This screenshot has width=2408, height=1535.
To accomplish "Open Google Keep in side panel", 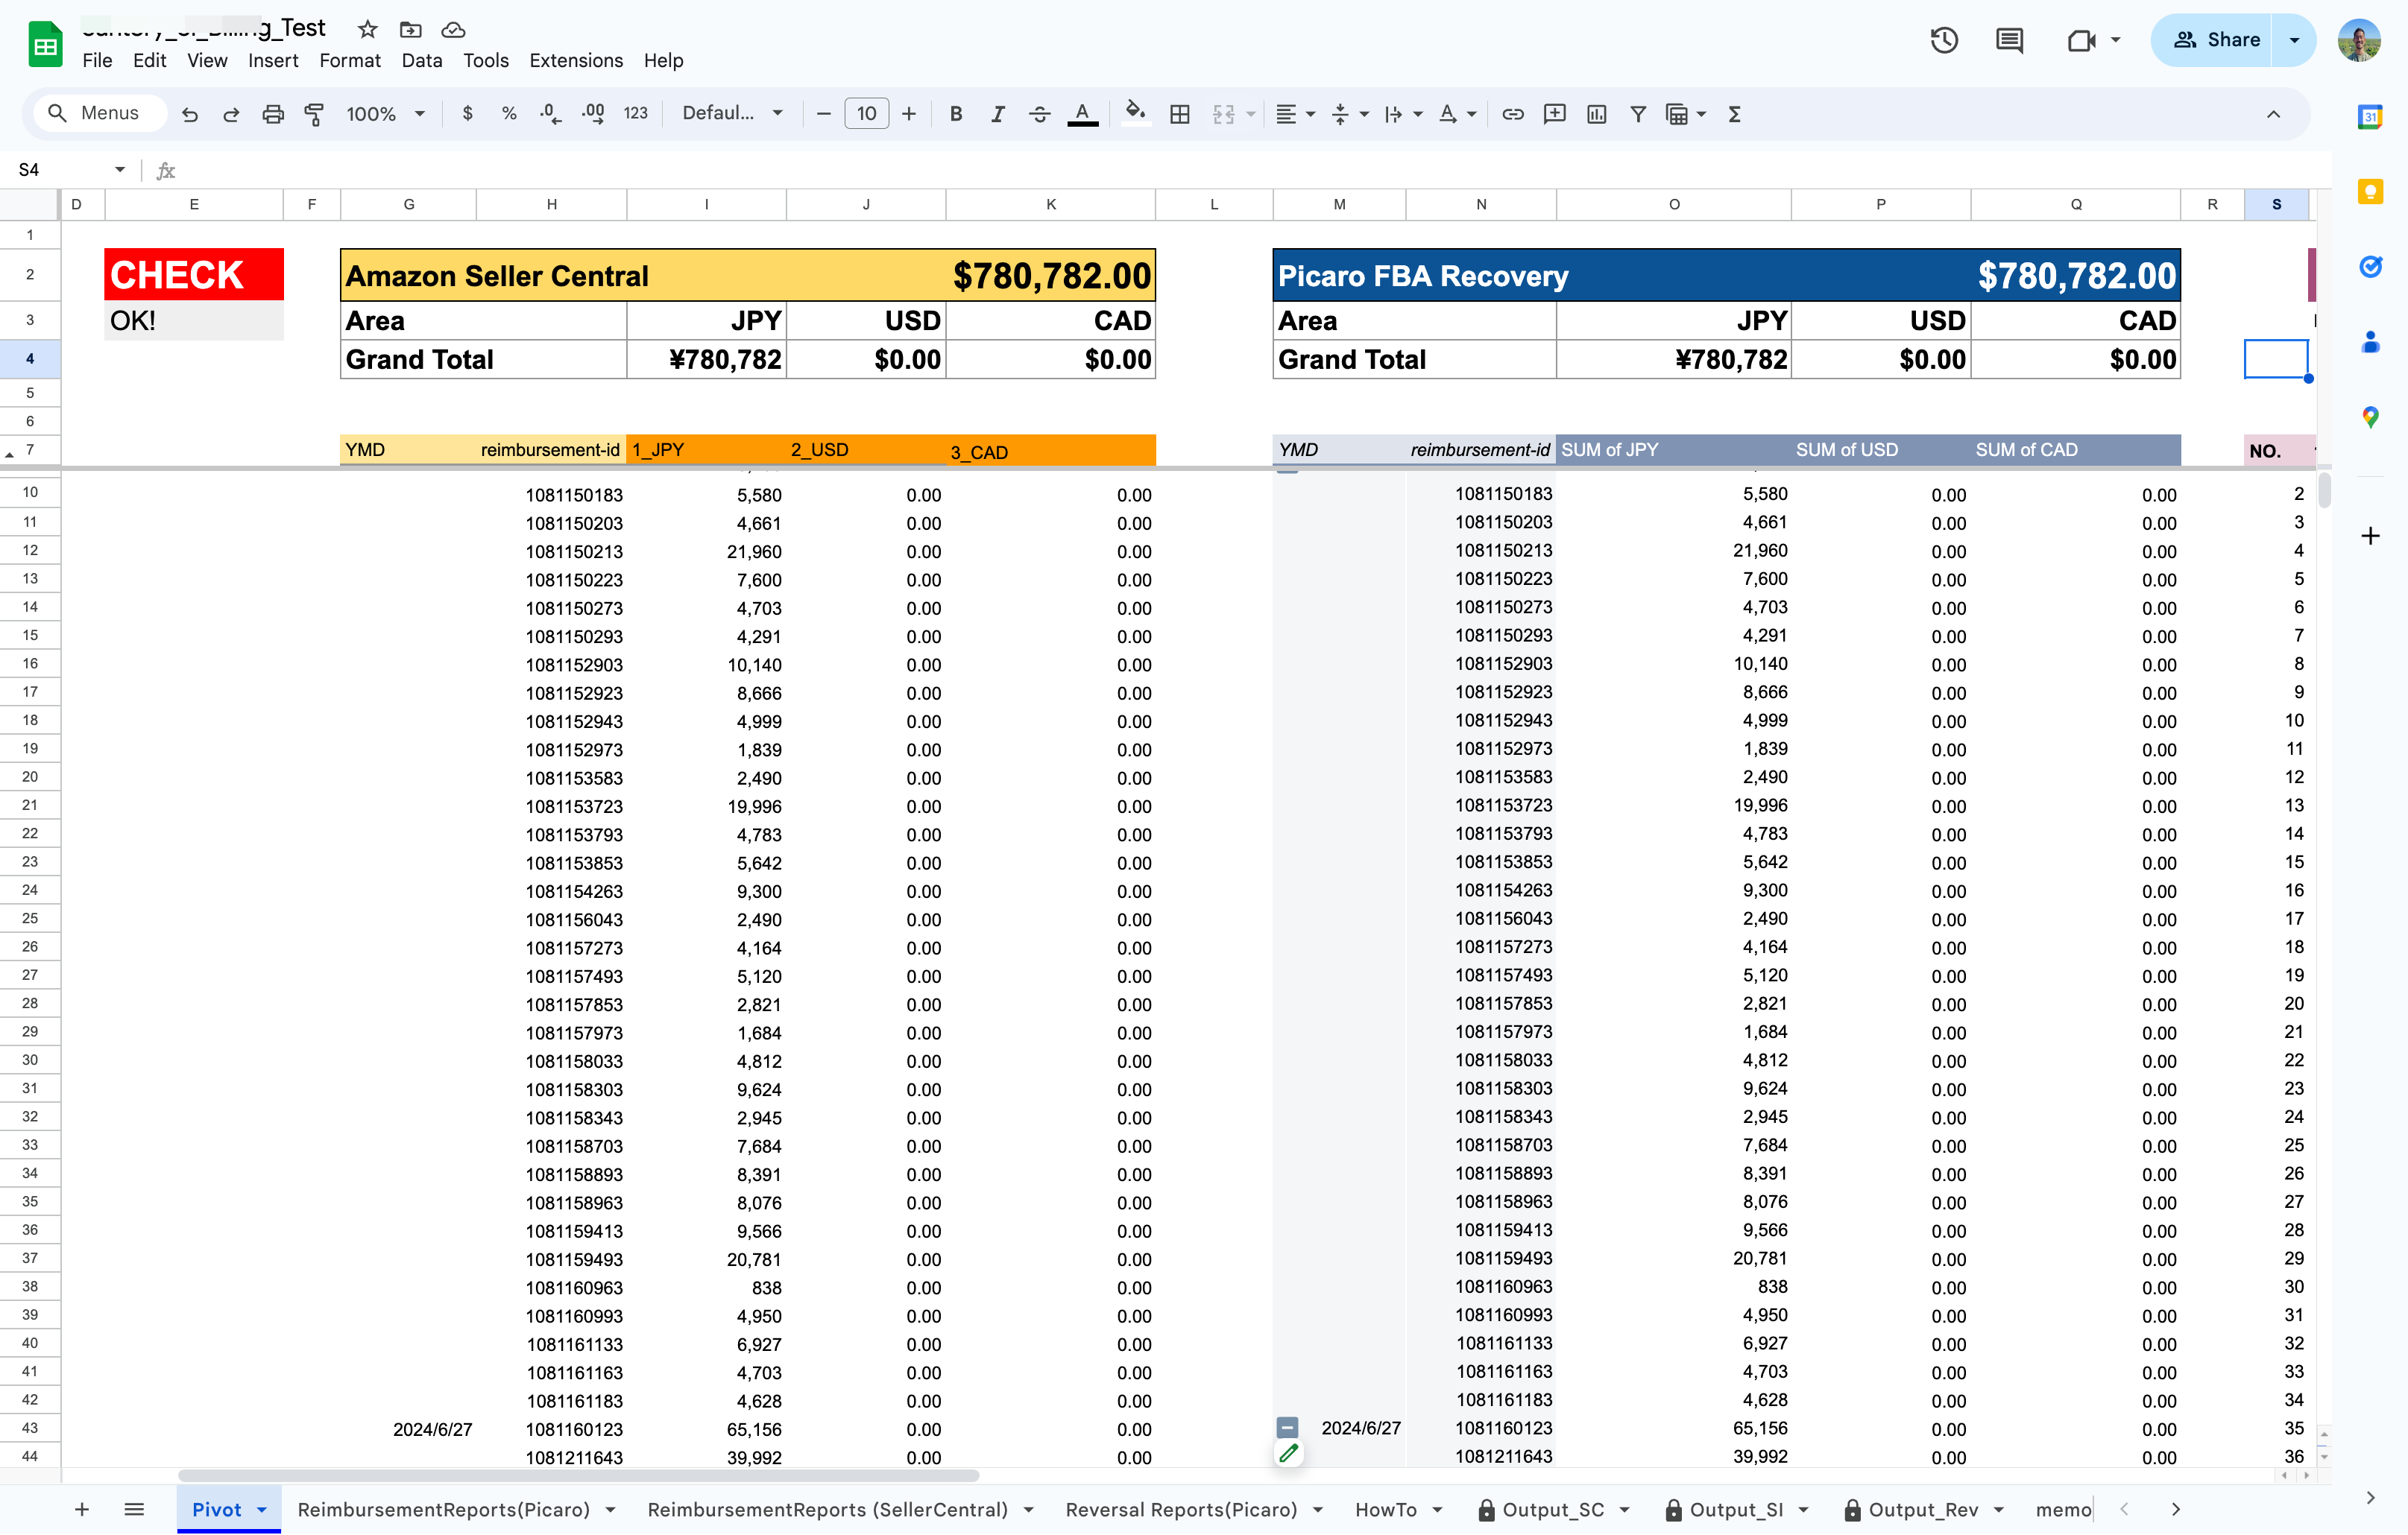I will click(2370, 192).
